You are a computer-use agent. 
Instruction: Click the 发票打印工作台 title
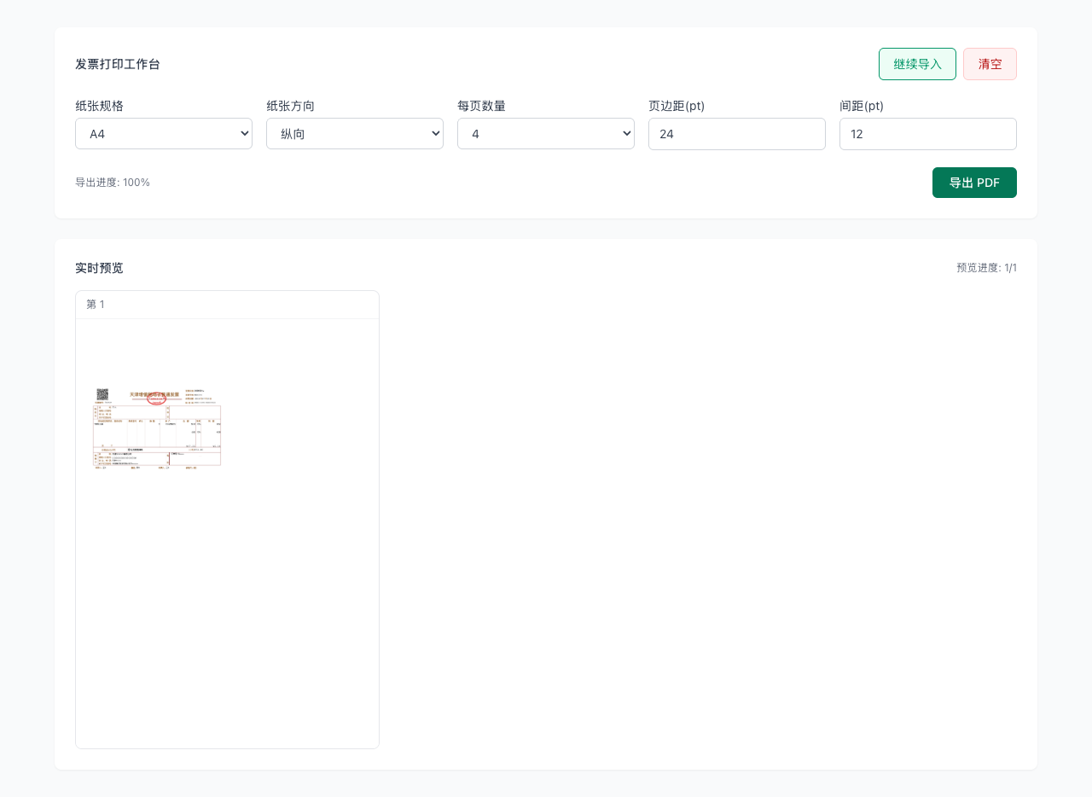tap(118, 64)
